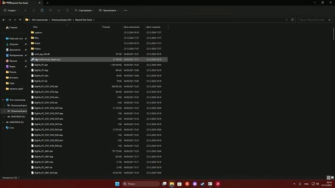Viewport: 335px width, 188px height.
Task: Open Yandex browser from the taskbar
Action: (x=187, y=184)
